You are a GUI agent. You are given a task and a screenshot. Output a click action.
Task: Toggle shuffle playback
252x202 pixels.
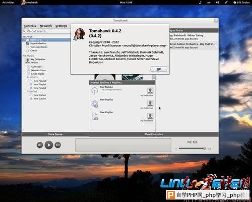coord(189,142)
